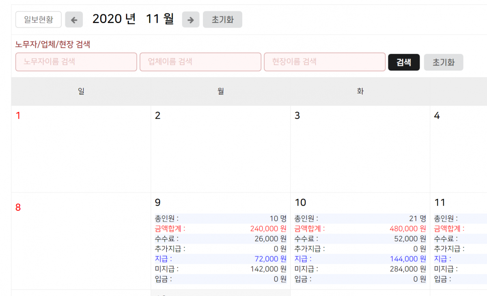Click 금액합계 240,000 원 row on day 9
Viewport: 487px width, 296px height.
pyautogui.click(x=220, y=229)
